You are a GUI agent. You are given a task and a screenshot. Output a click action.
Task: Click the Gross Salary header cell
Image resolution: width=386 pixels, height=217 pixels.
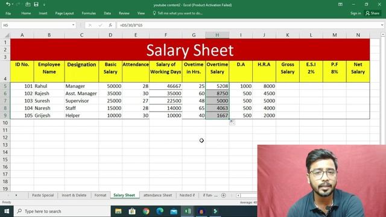click(x=288, y=71)
